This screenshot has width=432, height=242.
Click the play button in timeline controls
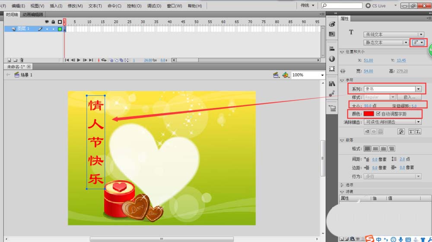pos(79,60)
